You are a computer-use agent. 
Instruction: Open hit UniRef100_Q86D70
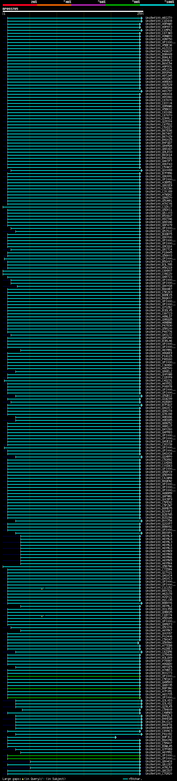[x=158, y=198]
